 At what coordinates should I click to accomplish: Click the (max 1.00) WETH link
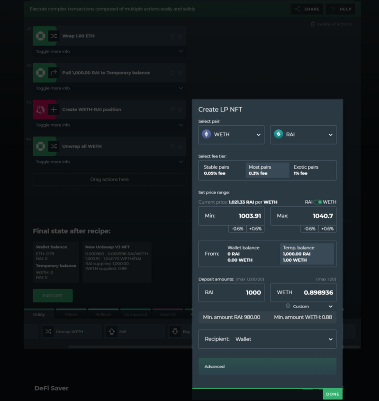(326, 279)
